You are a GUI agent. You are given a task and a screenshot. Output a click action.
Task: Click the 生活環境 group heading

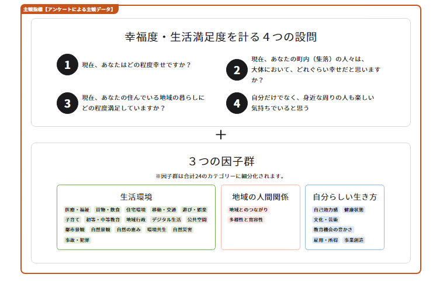click(136, 197)
